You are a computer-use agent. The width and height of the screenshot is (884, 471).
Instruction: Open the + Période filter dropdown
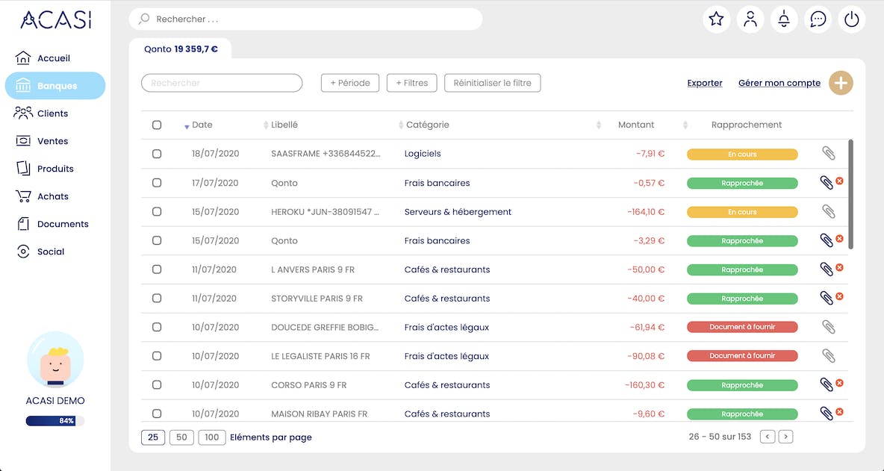pyautogui.click(x=350, y=83)
